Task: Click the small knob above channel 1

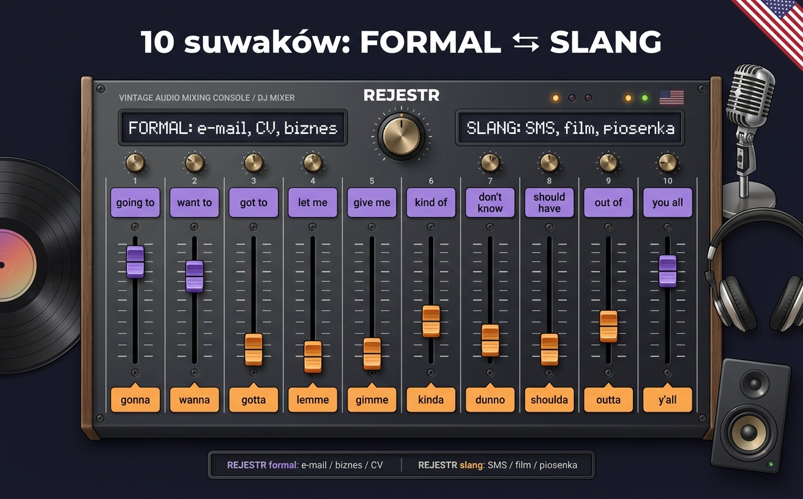Action: click(x=135, y=162)
